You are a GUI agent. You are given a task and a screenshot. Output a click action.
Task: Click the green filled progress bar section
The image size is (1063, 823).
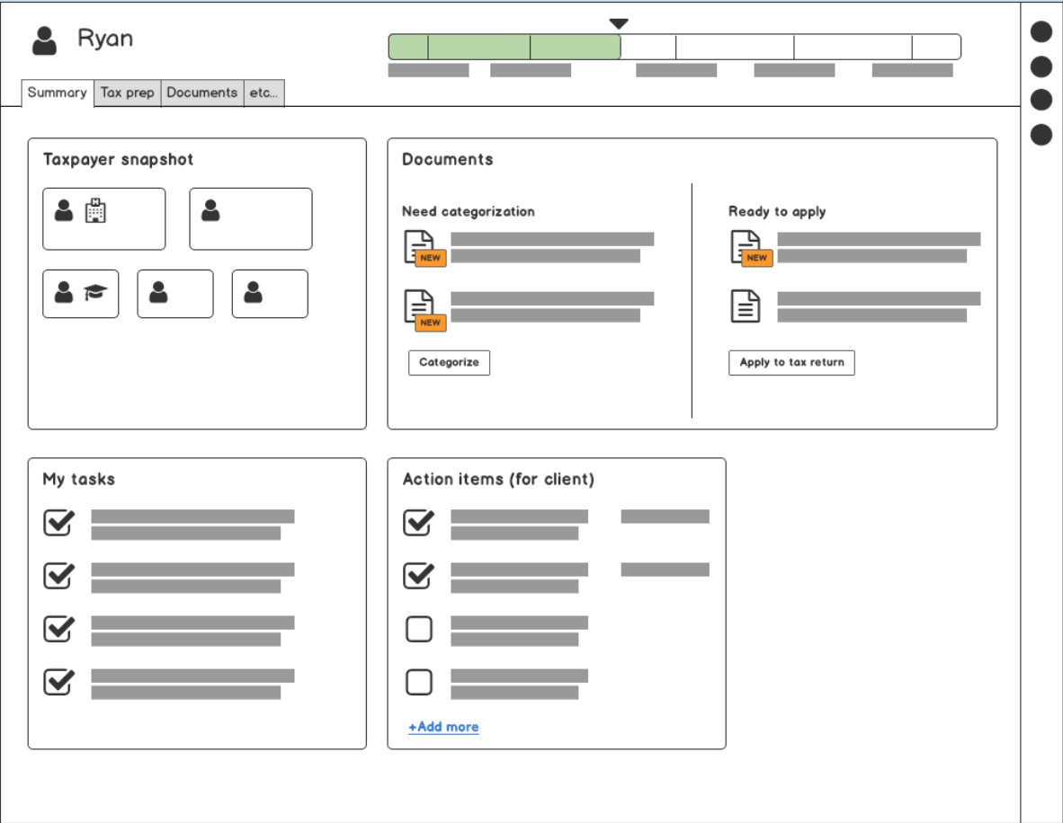(505, 47)
